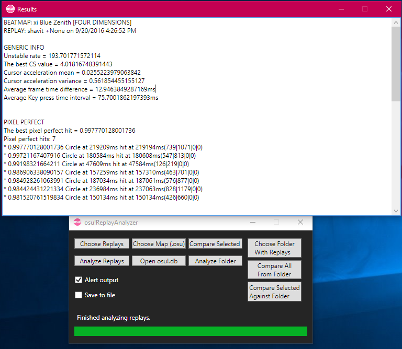
Task: Click the Analyze Folder button
Action: (215, 261)
